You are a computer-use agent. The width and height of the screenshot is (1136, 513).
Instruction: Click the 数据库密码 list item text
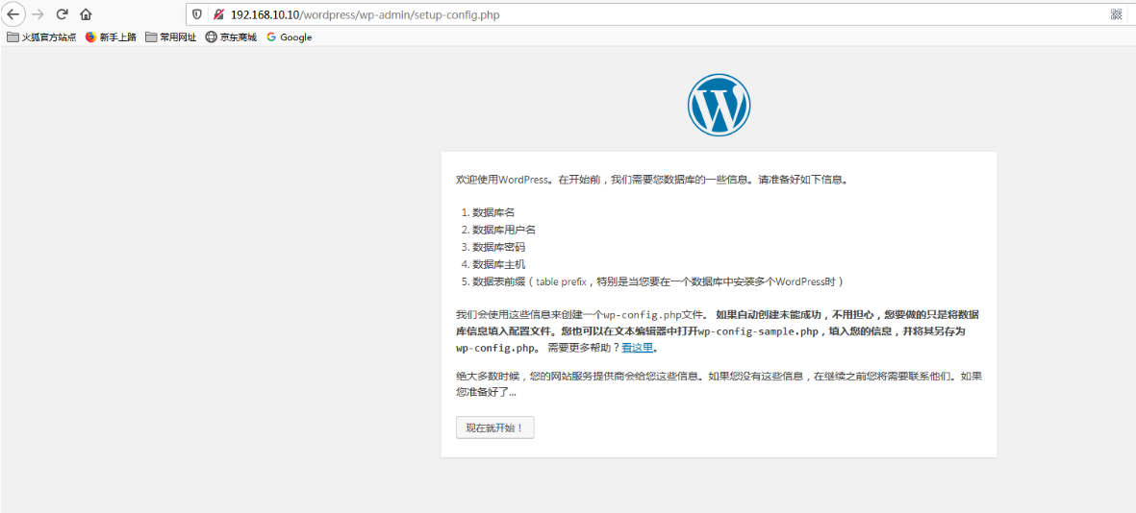(498, 248)
